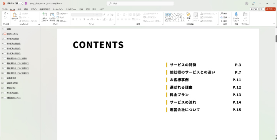Click the New Slide icon

tap(45, 15)
